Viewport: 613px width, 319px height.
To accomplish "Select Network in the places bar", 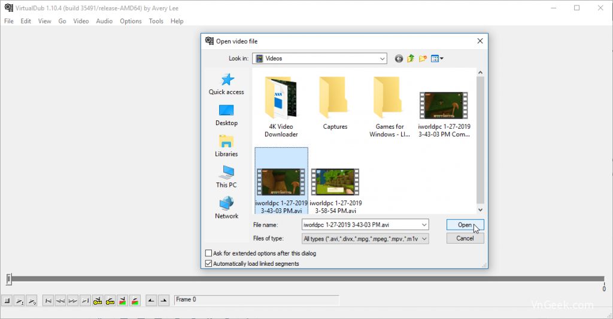I will 226,208.
